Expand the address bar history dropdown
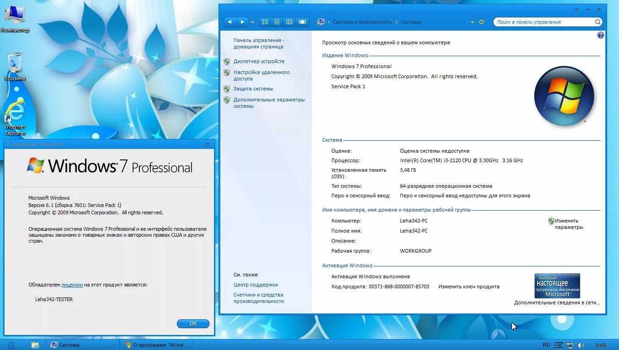 (x=472, y=22)
